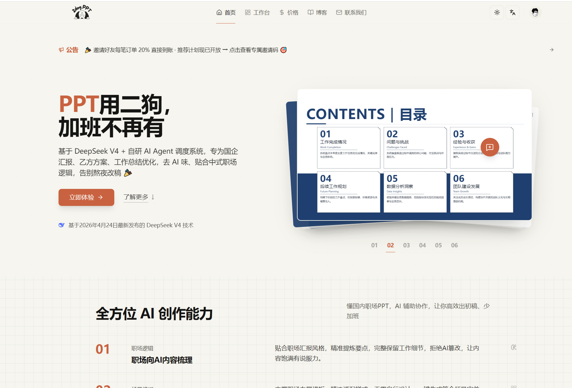Click the 05 数据分析洞察 card
572x388 pixels.
point(415,192)
